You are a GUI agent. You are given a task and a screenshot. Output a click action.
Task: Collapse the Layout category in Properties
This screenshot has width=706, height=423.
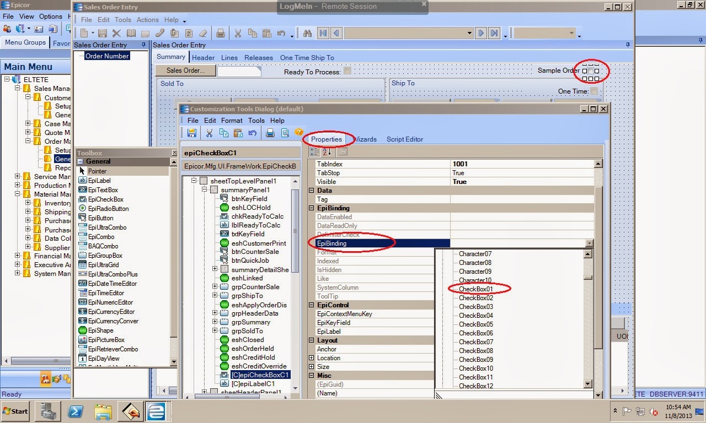pyautogui.click(x=312, y=340)
